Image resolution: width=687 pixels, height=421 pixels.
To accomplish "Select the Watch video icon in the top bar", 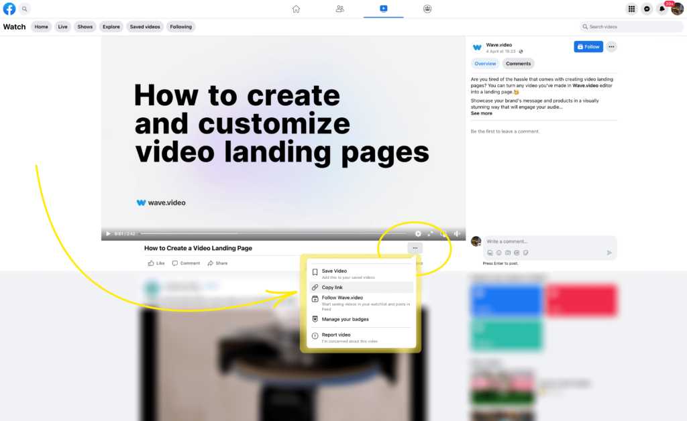I will tap(383, 9).
